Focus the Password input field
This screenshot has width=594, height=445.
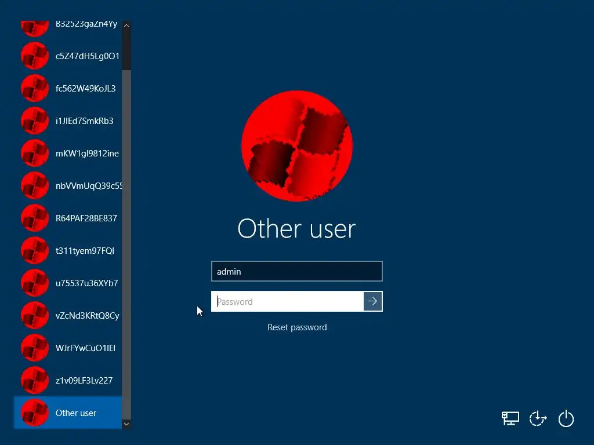(x=288, y=301)
